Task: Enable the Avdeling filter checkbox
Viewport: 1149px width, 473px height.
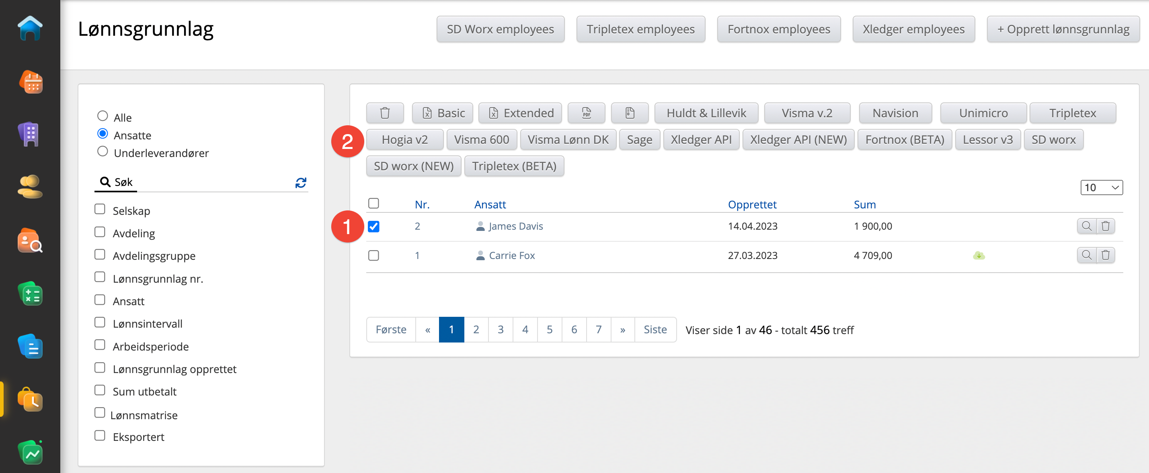Action: pos(100,232)
